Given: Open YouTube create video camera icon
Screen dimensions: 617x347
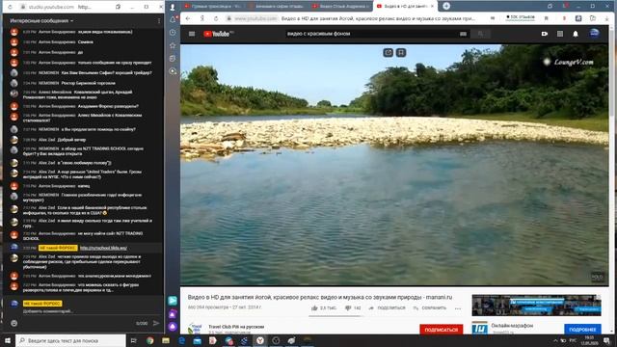Looking at the screenshot, I should (x=545, y=34).
